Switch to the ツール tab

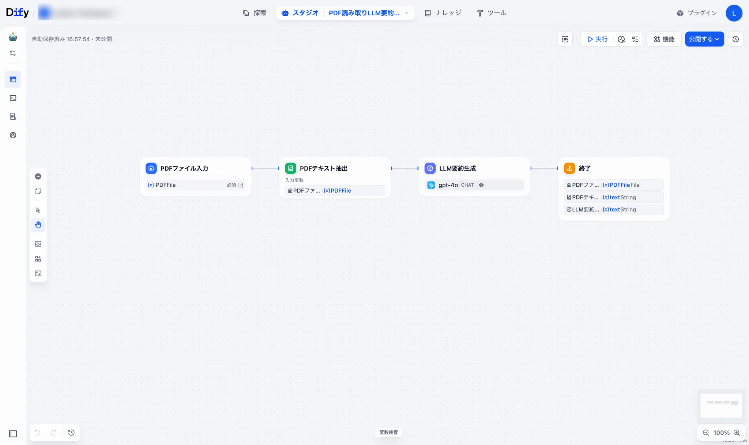click(x=492, y=13)
